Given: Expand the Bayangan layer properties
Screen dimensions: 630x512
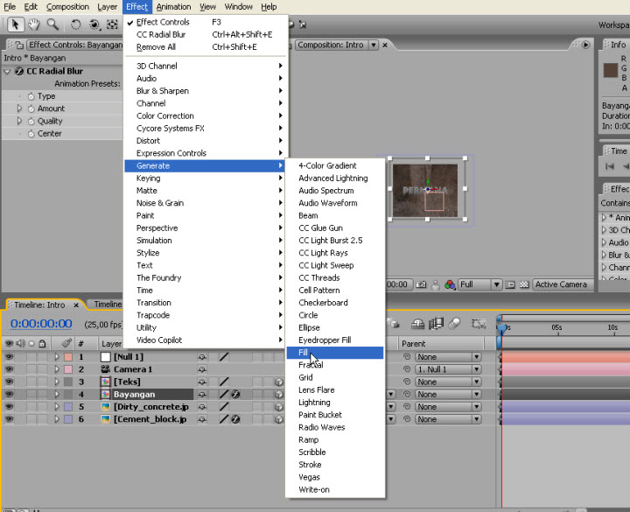Looking at the screenshot, I should [x=57, y=394].
